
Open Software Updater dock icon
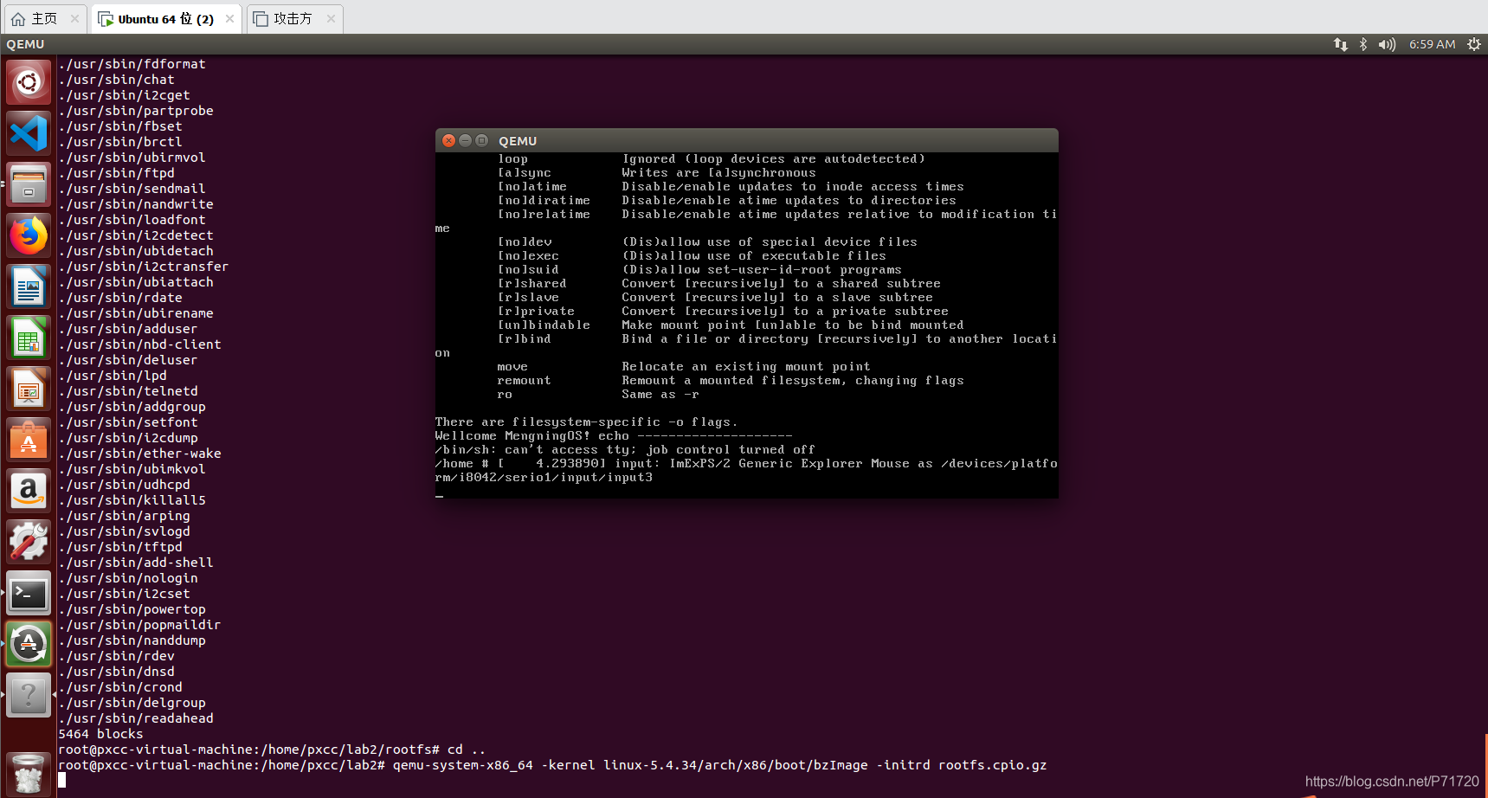pyautogui.click(x=29, y=645)
